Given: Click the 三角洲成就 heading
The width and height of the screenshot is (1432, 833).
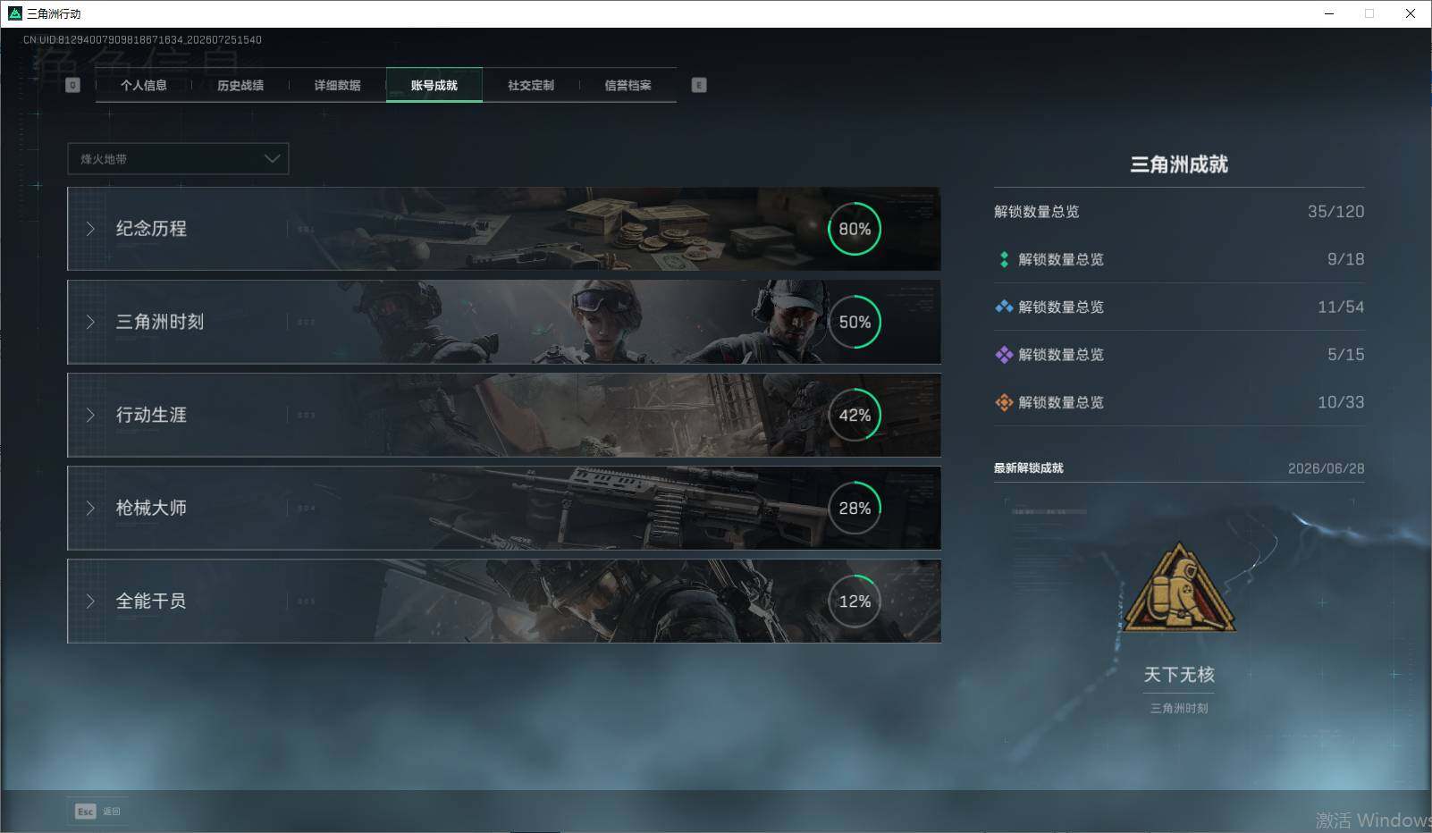Looking at the screenshot, I should pos(1179,164).
